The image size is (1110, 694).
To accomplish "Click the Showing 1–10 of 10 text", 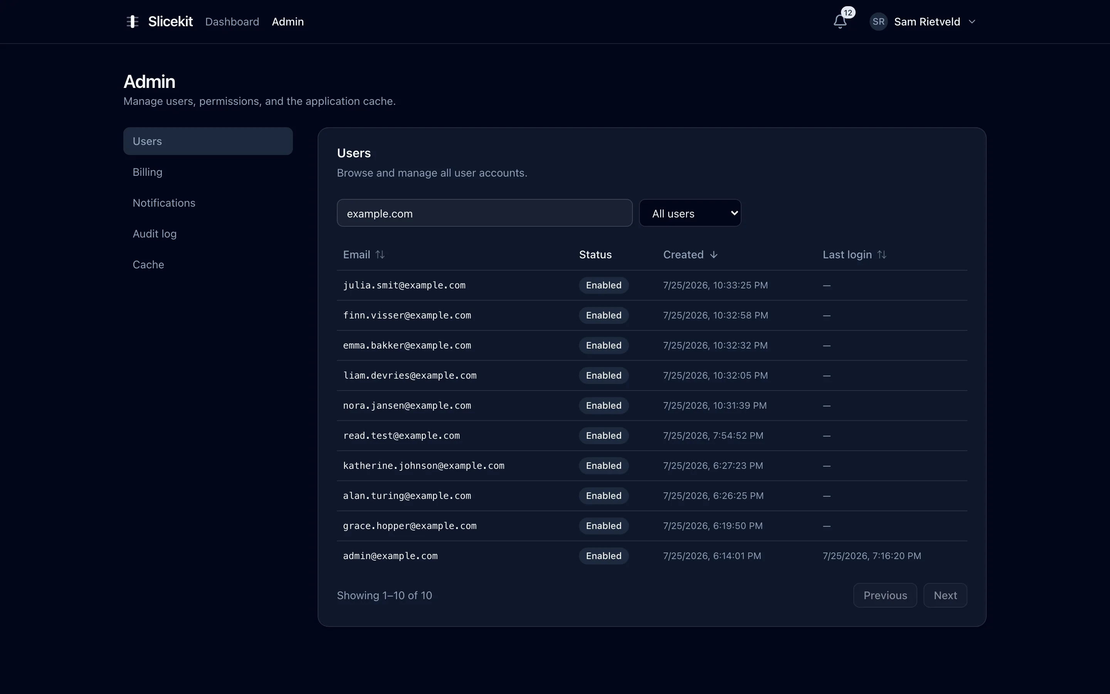I will pos(384,595).
